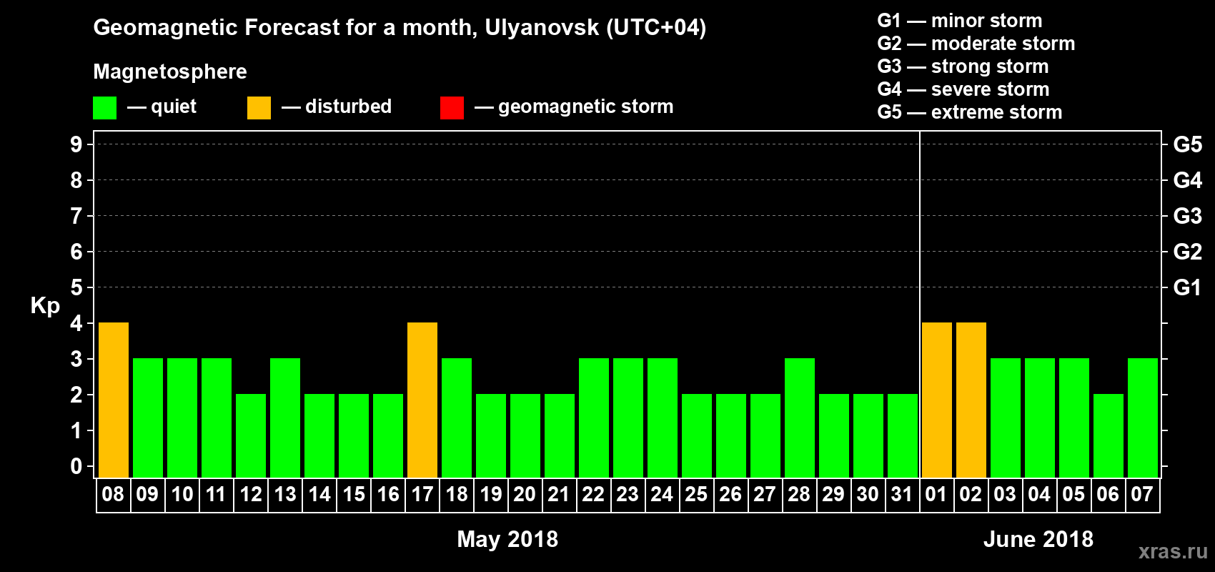The width and height of the screenshot is (1215, 572).
Task: Click date label 30 on the axis
Action: tap(868, 494)
